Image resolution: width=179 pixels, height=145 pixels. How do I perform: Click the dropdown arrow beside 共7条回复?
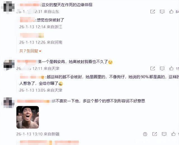click(x=40, y=51)
